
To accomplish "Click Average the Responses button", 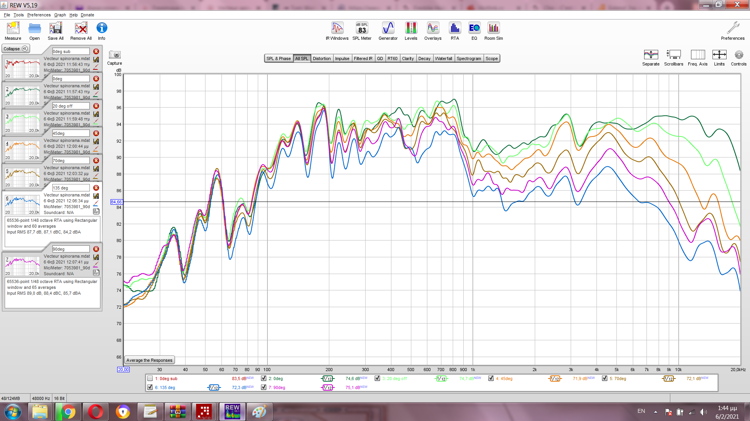I will (149, 360).
